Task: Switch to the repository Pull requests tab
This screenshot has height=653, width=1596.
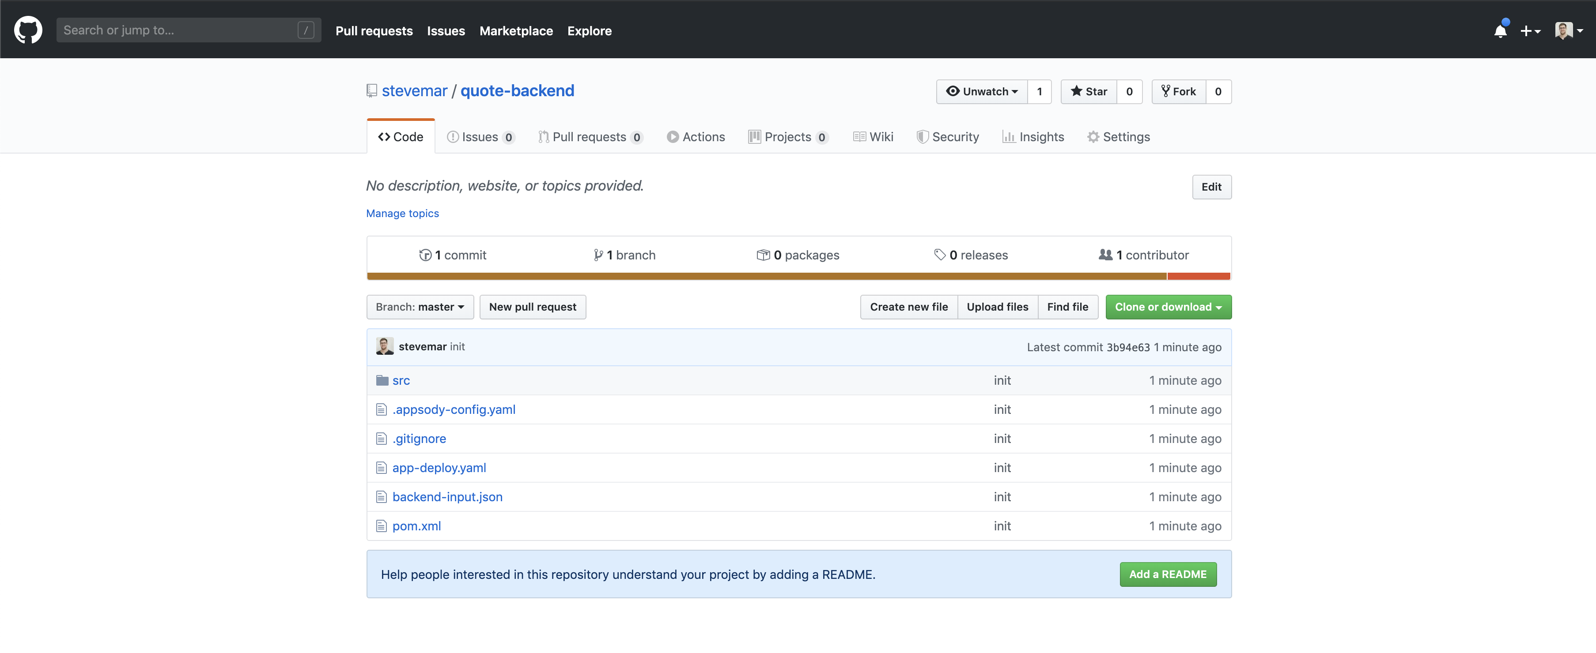Action: point(590,136)
